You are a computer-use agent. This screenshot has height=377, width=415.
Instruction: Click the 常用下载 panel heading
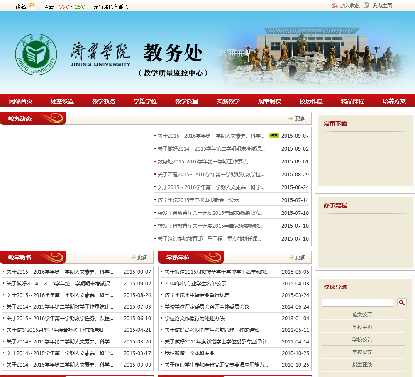pyautogui.click(x=335, y=124)
